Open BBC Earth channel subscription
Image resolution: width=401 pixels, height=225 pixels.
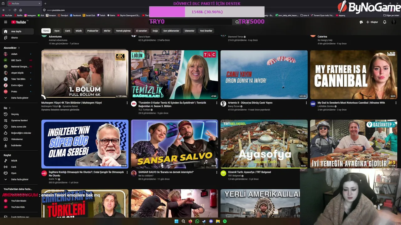coord(18,60)
